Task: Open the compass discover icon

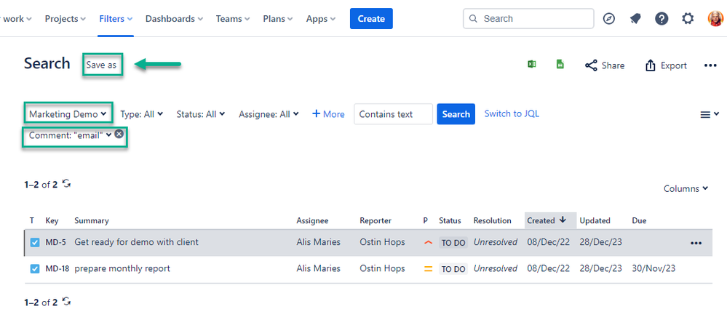Action: [x=609, y=19]
